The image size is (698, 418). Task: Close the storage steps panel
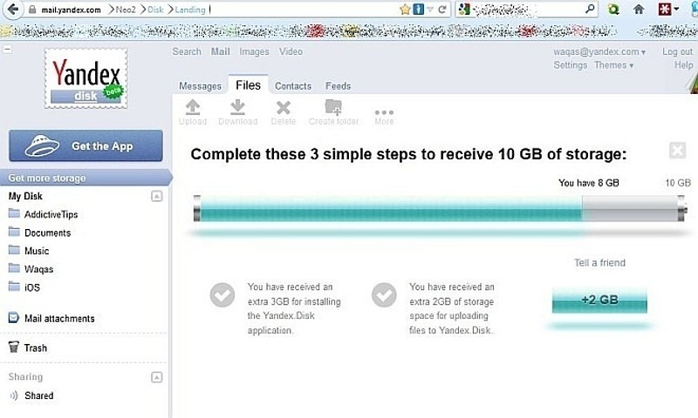point(677,151)
